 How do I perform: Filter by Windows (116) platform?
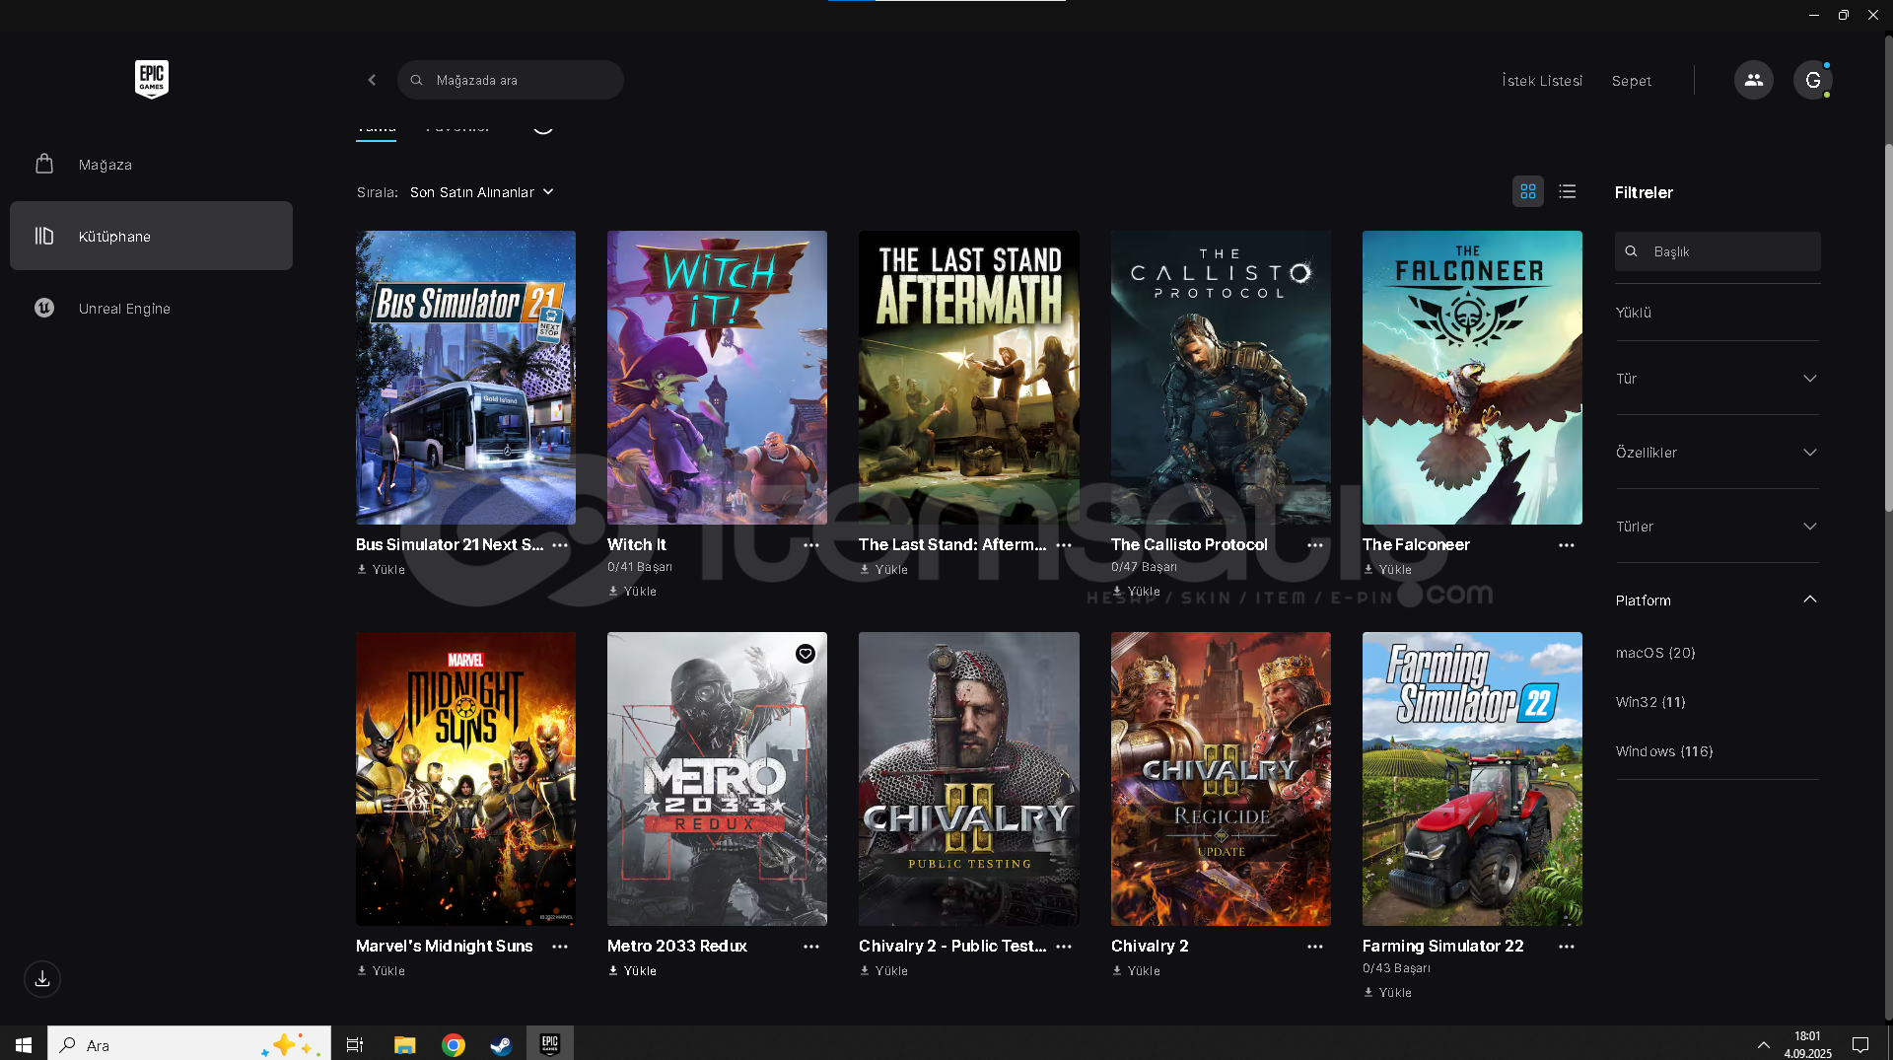point(1664,751)
